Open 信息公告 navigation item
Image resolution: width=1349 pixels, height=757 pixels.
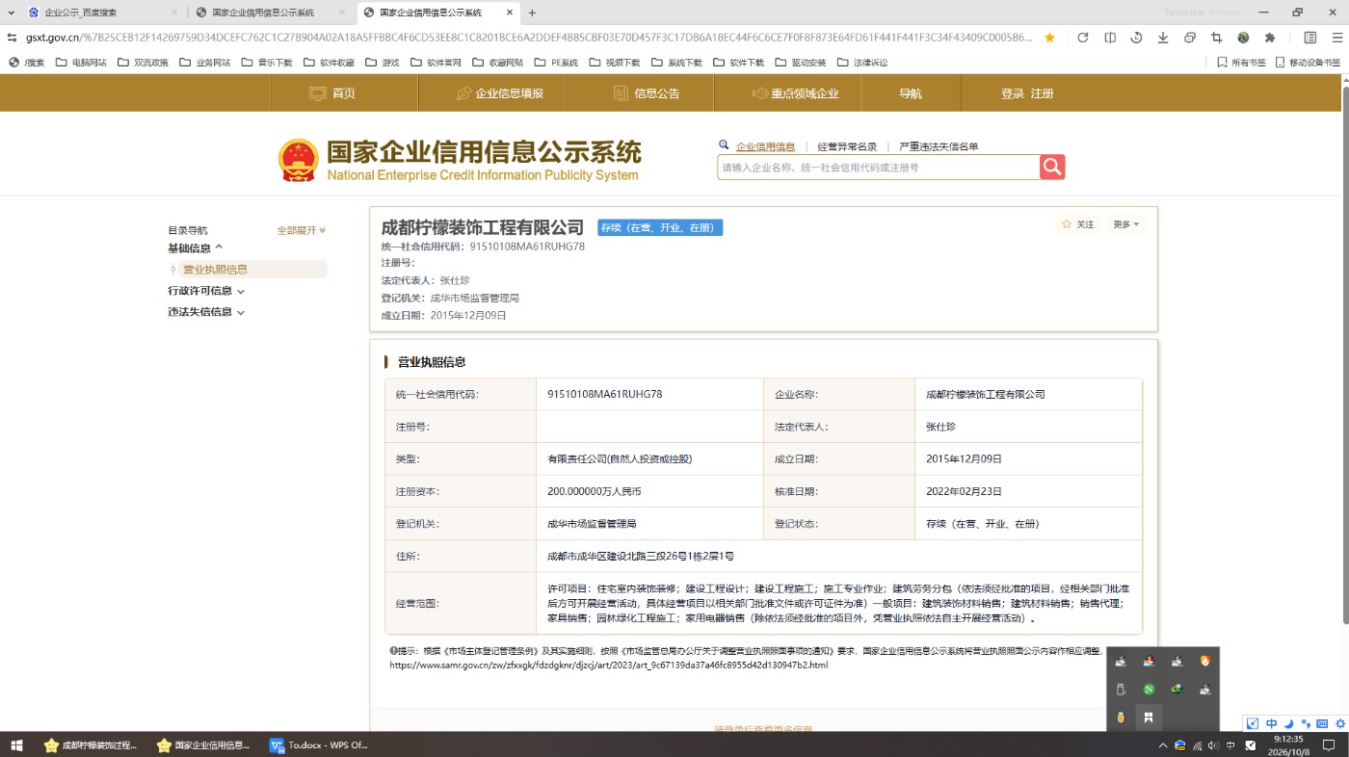[647, 93]
